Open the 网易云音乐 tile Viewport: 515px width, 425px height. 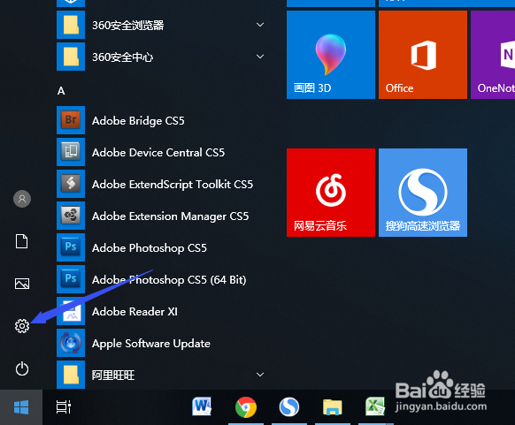[331, 193]
